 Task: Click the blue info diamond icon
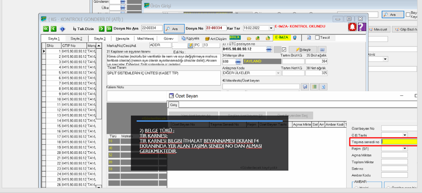(62, 29)
